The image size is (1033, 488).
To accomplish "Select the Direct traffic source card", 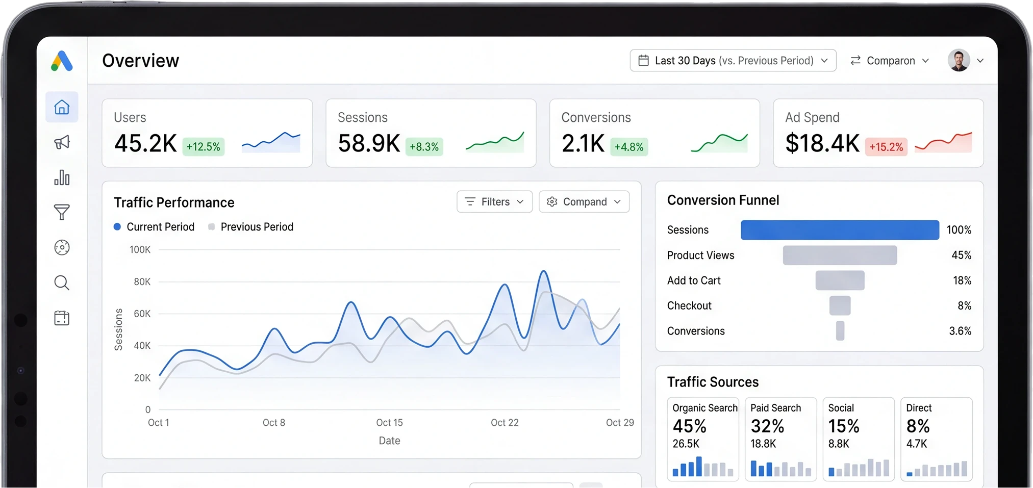I will 937,439.
